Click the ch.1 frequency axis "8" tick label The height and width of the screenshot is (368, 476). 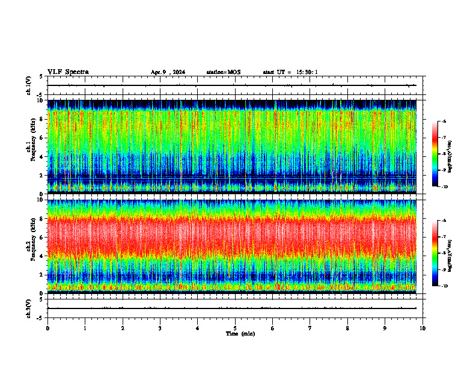[42, 119]
